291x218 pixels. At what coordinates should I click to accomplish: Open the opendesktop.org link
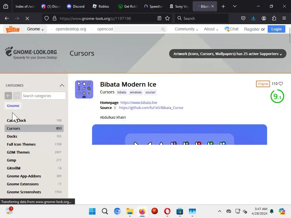pyautogui.click(x=71, y=29)
